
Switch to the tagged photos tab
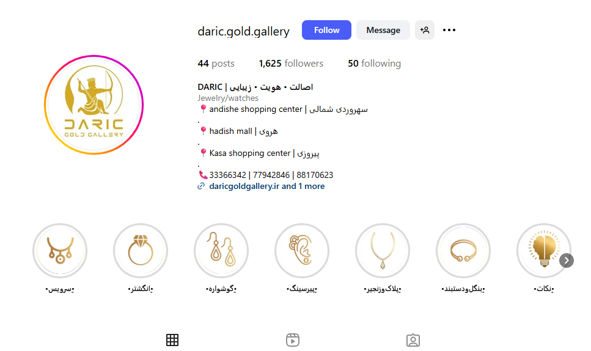(413, 340)
